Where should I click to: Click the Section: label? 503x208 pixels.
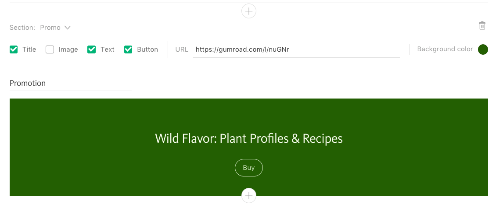(x=22, y=28)
